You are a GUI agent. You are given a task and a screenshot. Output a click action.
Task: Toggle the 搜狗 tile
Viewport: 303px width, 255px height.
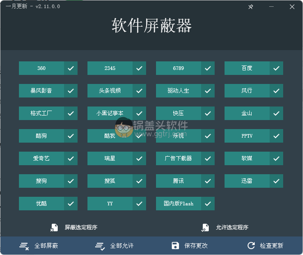click(48, 181)
